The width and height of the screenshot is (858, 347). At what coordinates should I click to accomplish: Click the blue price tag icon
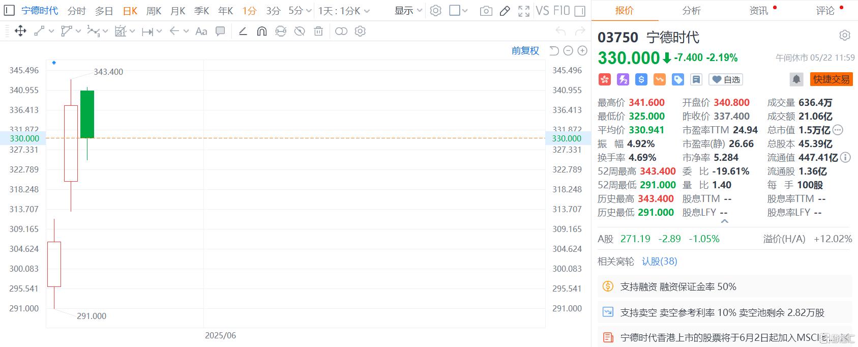click(x=678, y=79)
